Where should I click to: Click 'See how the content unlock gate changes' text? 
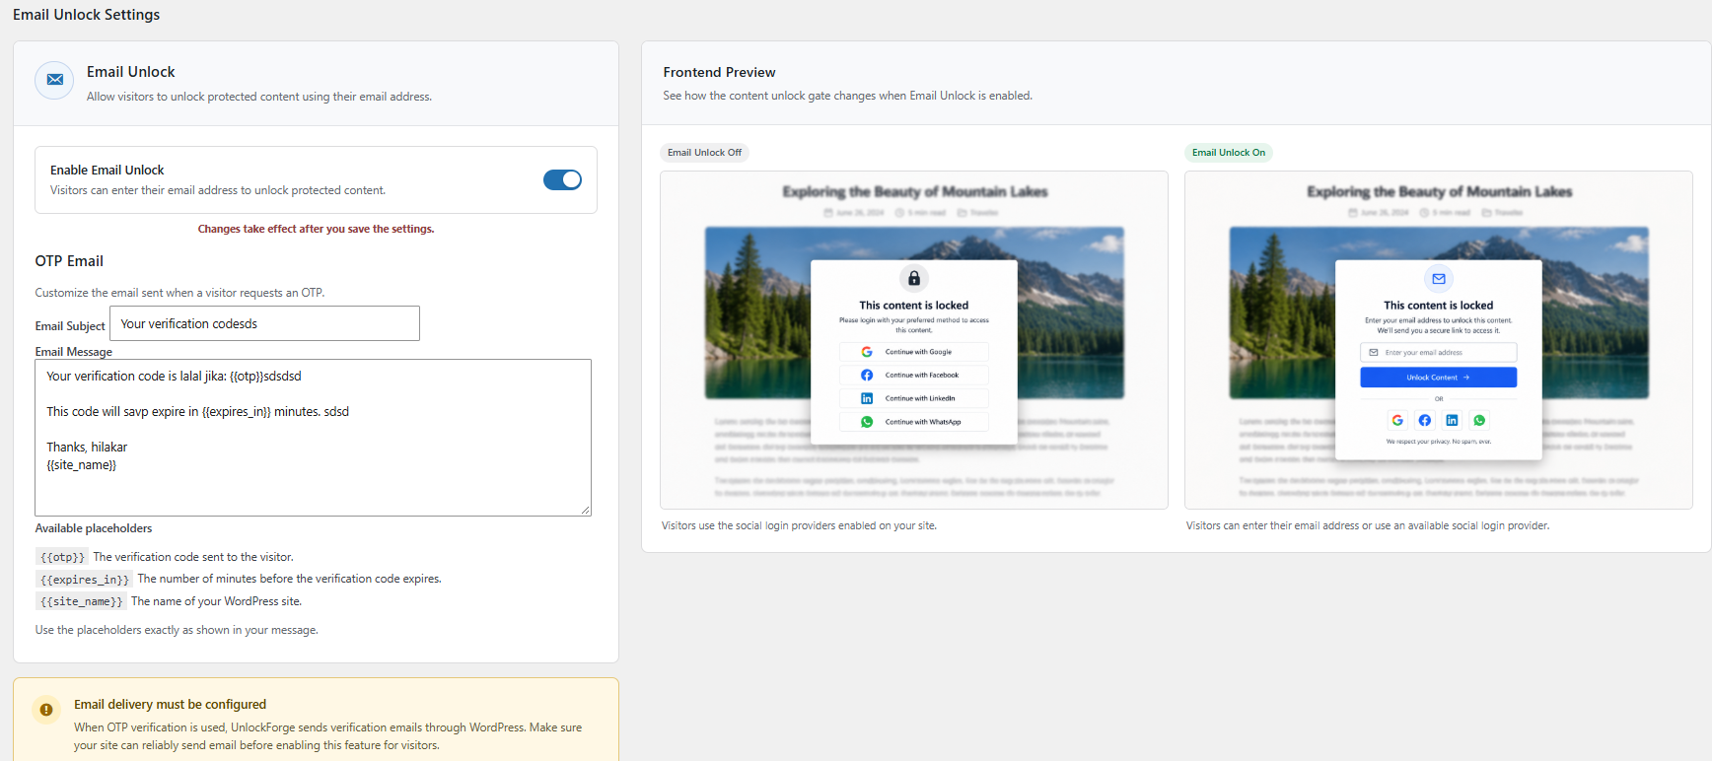pyautogui.click(x=848, y=96)
